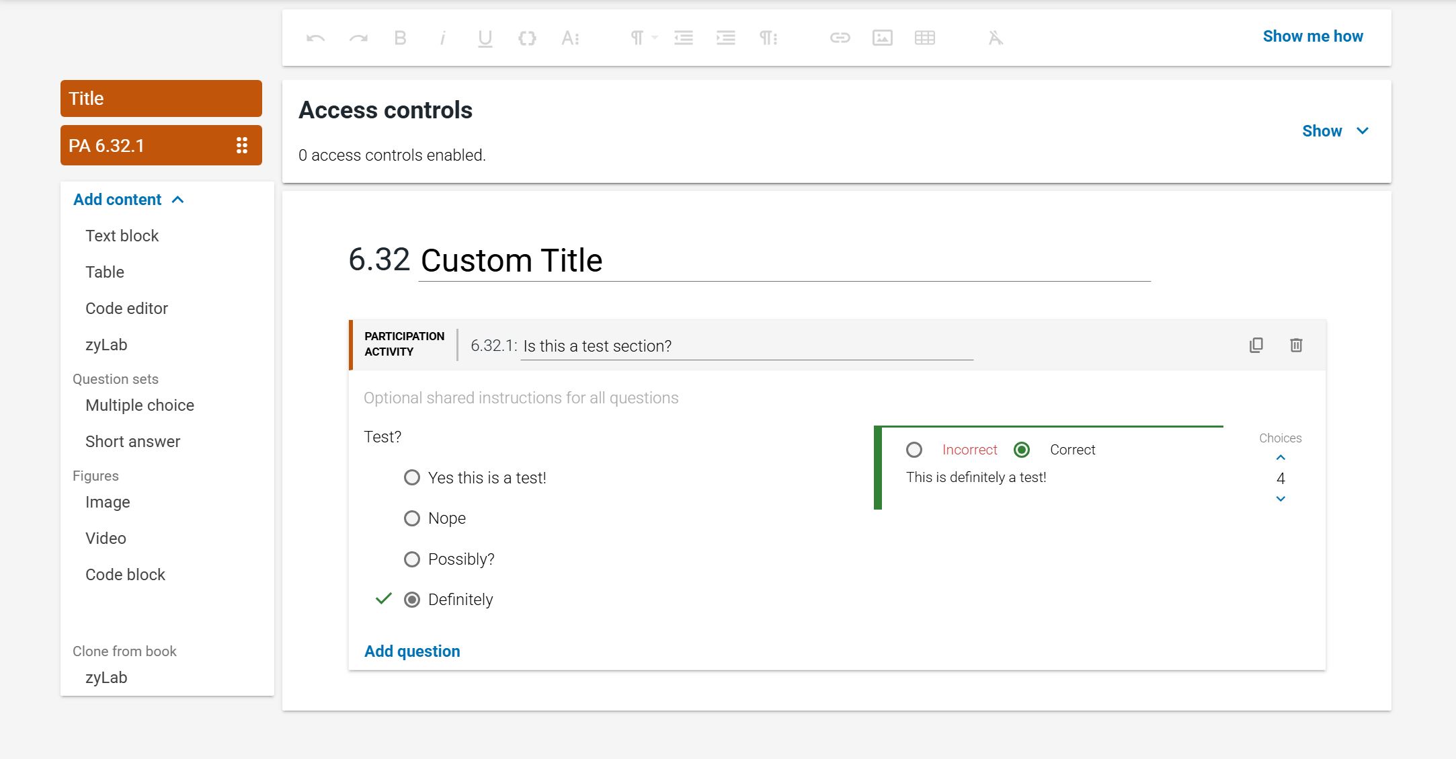Add a Text block

122,236
